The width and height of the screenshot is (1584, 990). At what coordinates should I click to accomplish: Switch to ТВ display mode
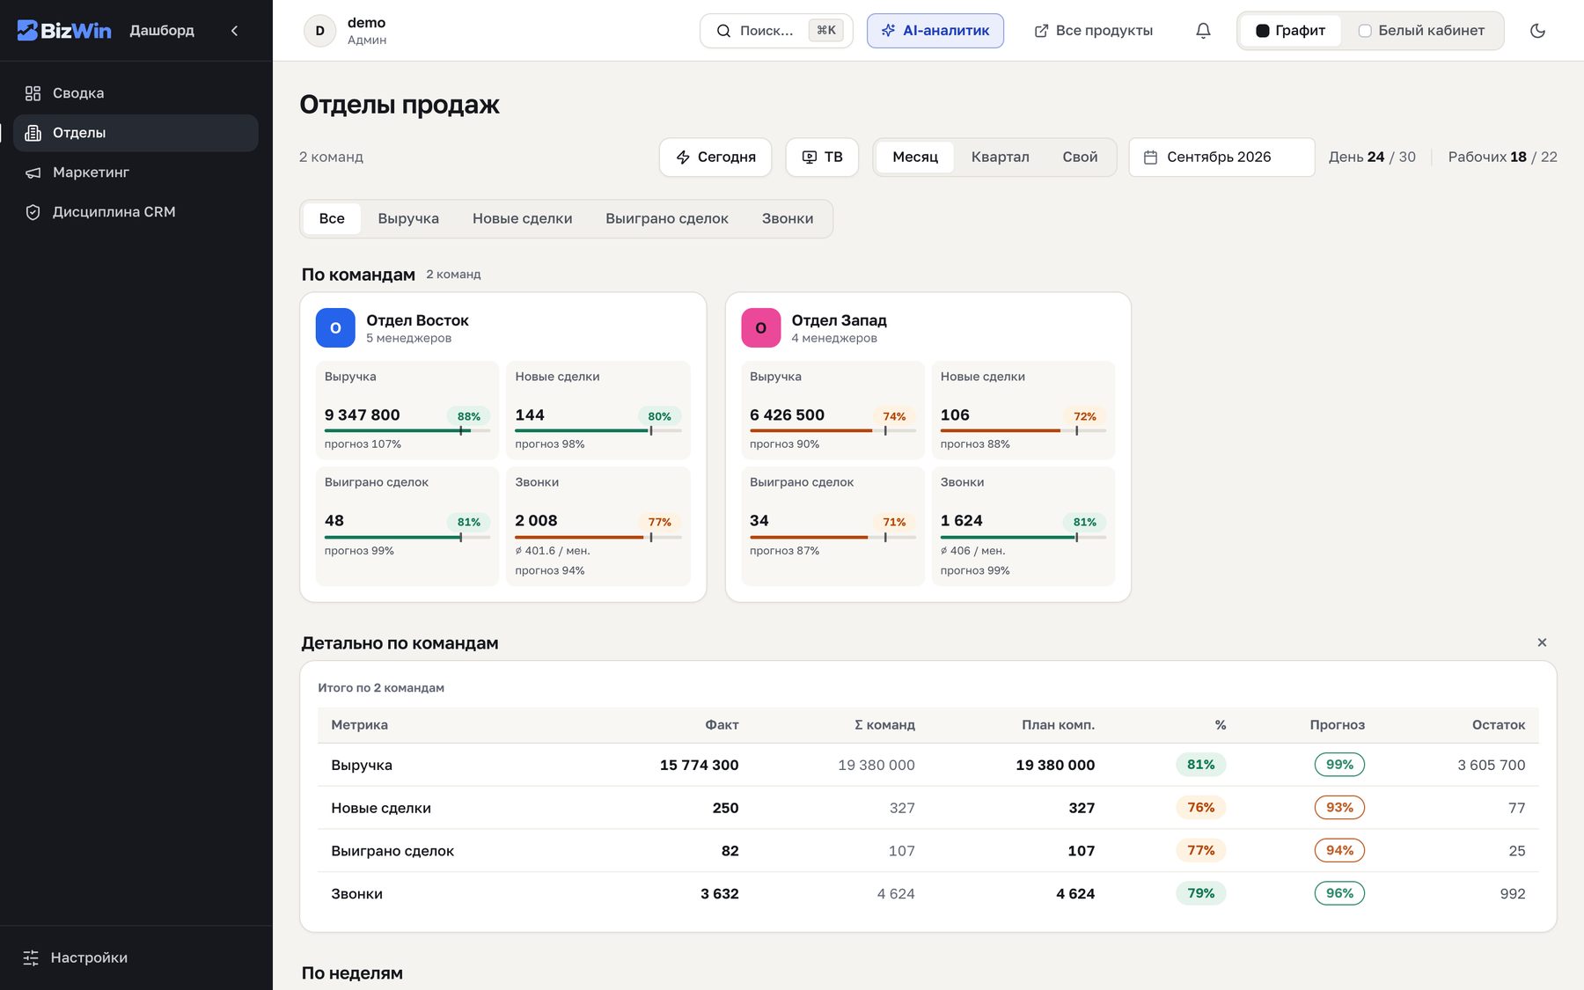click(822, 158)
